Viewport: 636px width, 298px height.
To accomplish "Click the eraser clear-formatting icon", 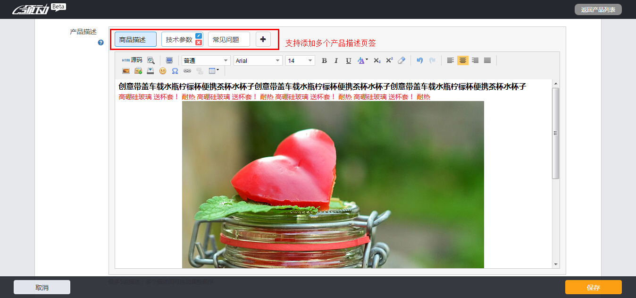I will click(402, 60).
